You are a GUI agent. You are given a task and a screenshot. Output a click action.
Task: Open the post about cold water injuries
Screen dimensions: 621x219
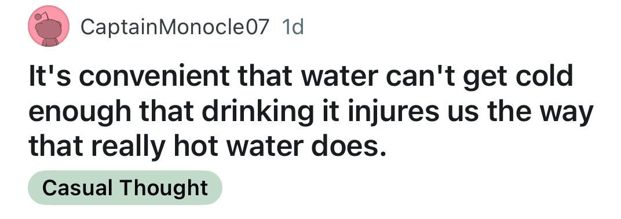click(x=310, y=111)
